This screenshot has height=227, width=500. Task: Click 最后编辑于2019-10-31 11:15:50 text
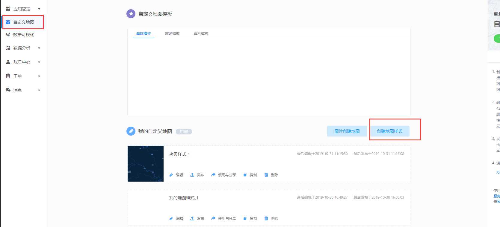[x=322, y=154]
